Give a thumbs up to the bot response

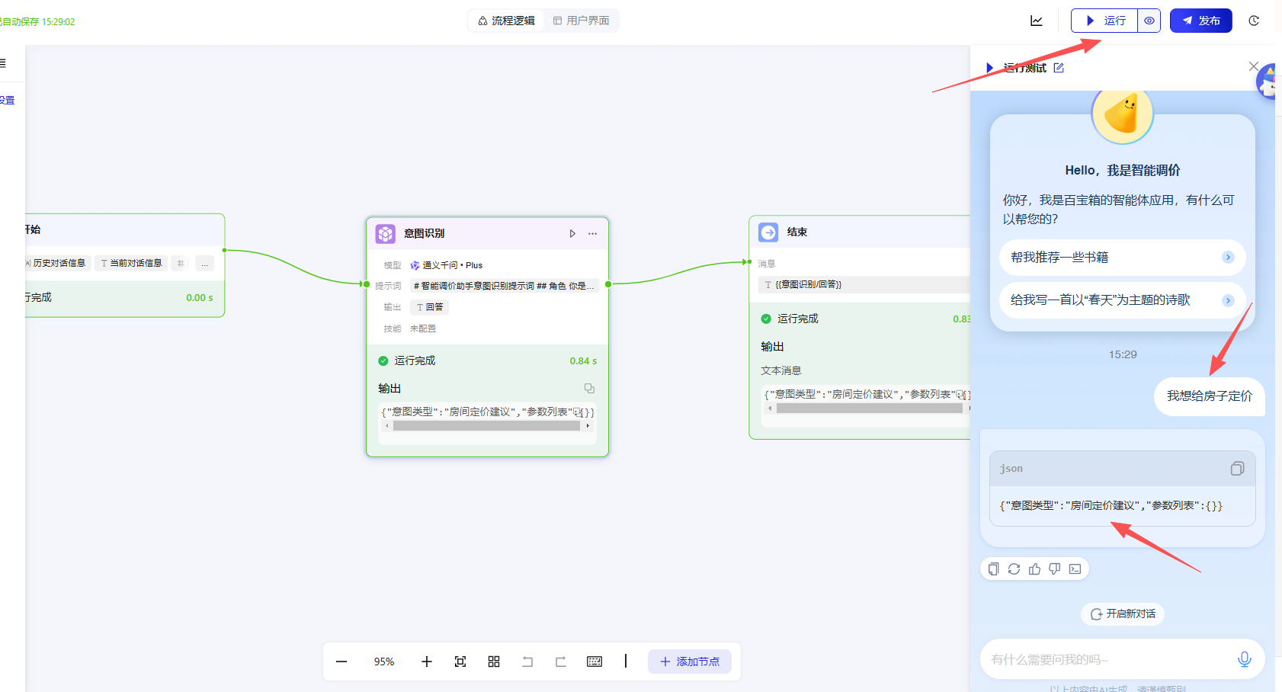click(1034, 569)
